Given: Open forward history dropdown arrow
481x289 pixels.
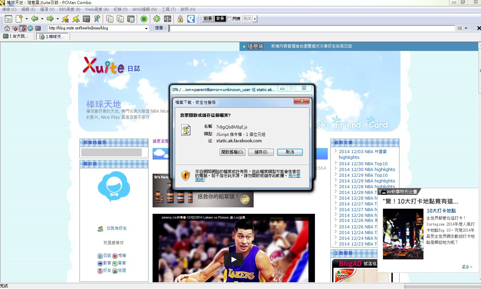Looking at the screenshot, I should (58, 19).
